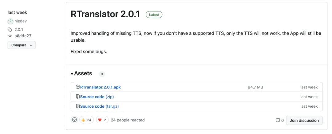The image size is (332, 134).
Task: Open the RTranslator 2.0.1 release title
Action: click(x=105, y=14)
